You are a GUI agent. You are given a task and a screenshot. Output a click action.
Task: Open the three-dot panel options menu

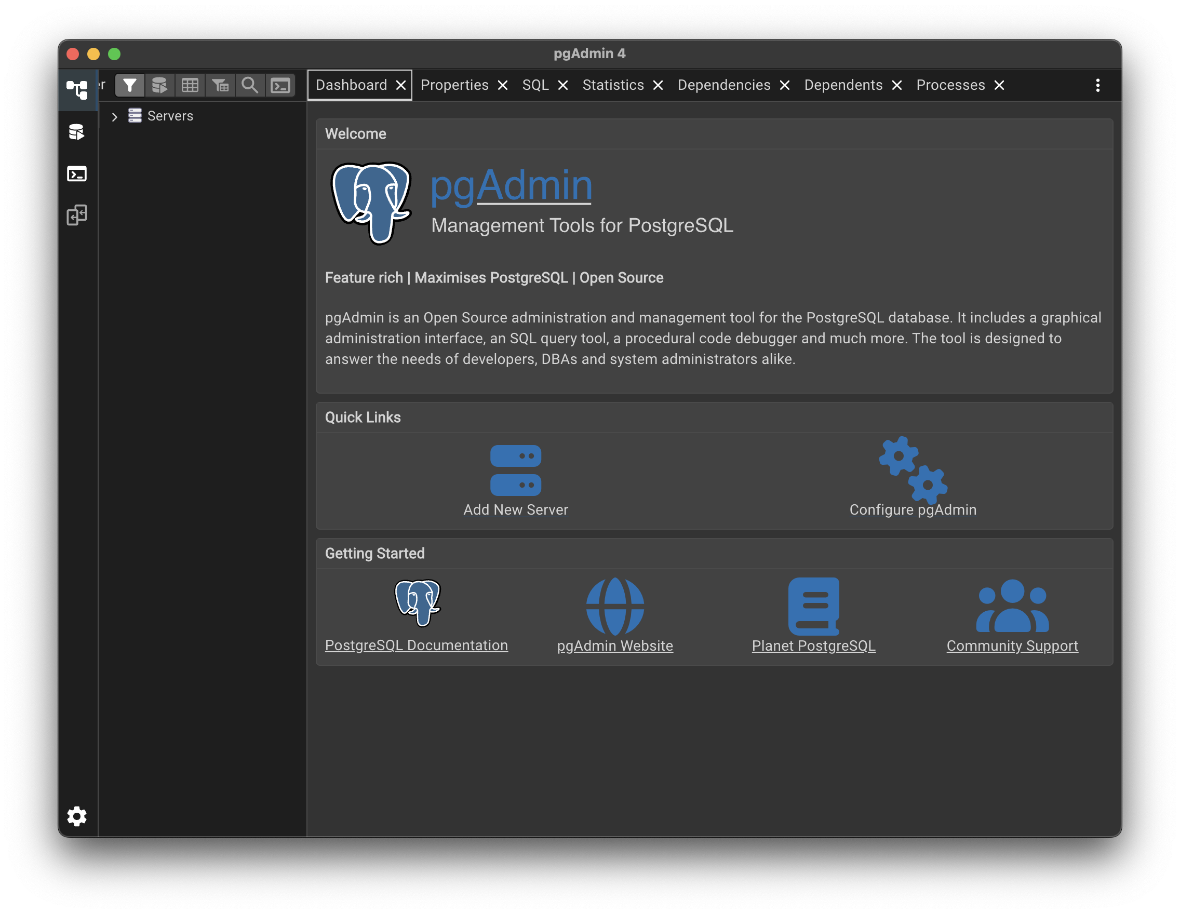pyautogui.click(x=1097, y=85)
